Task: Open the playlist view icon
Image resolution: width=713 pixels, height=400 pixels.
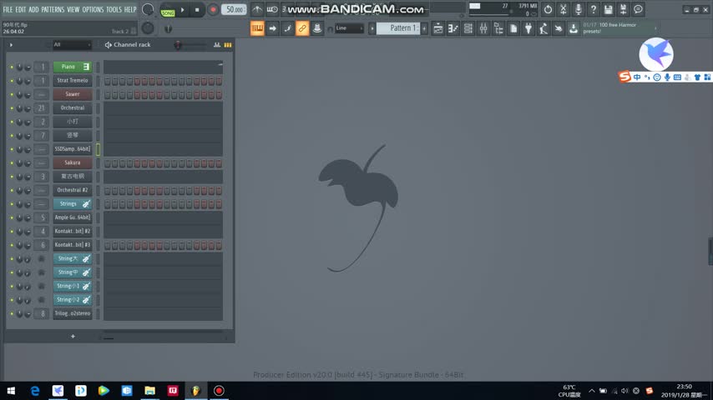Action: click(437, 28)
